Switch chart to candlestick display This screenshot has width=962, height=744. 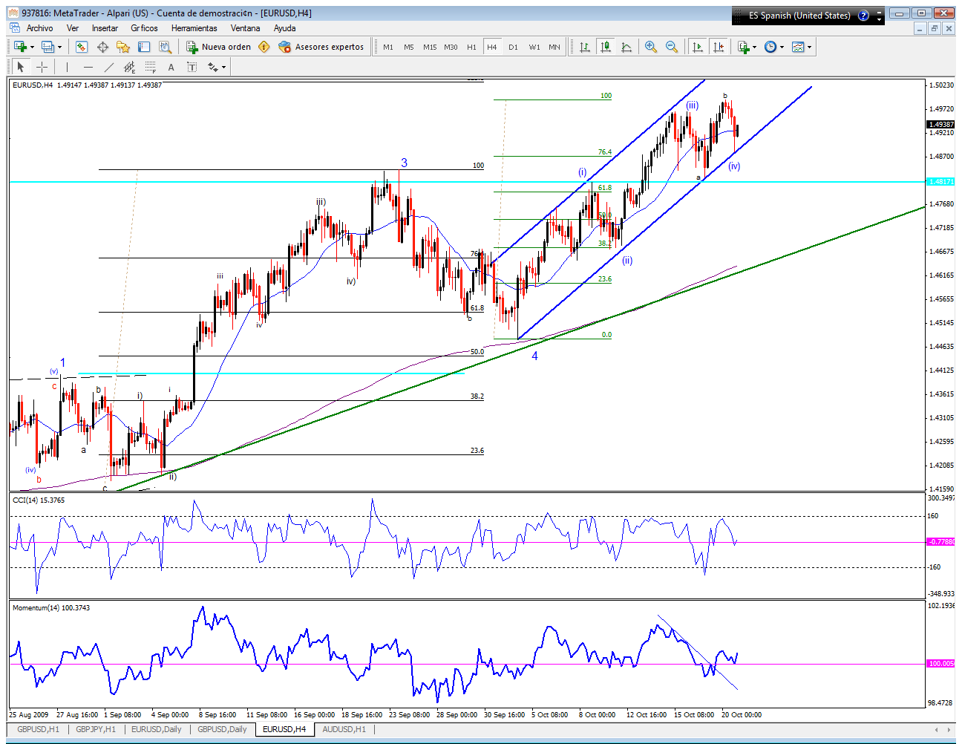pyautogui.click(x=606, y=47)
